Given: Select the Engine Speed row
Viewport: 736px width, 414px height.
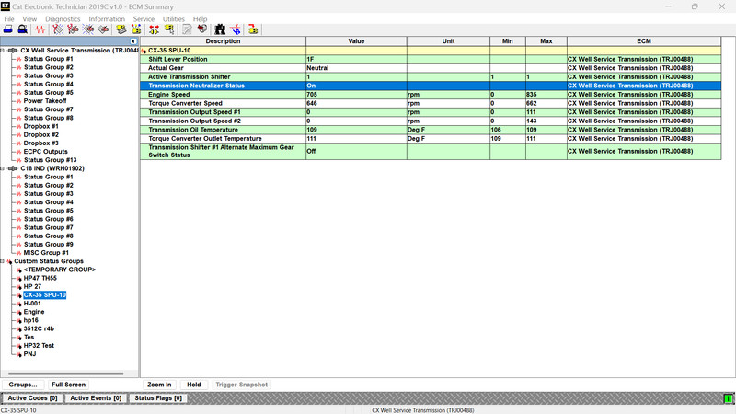Looking at the screenshot, I should coord(431,95).
